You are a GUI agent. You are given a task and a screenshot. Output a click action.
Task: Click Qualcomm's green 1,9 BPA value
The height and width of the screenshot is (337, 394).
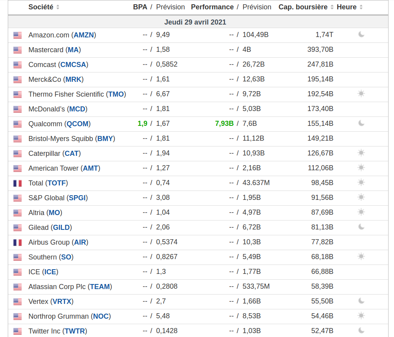click(x=142, y=124)
